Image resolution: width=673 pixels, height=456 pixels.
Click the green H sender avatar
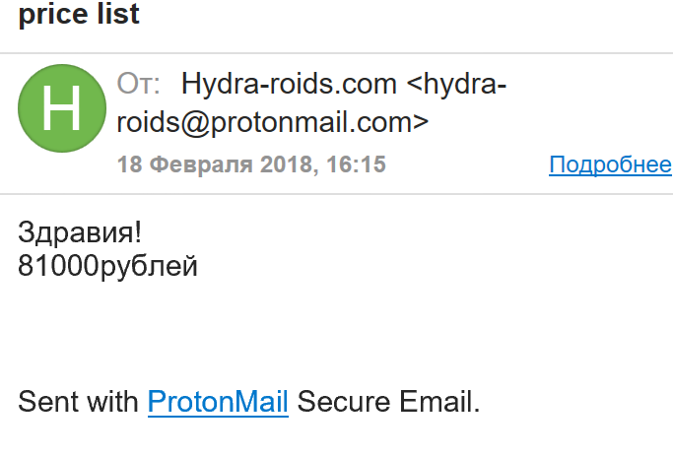point(61,110)
